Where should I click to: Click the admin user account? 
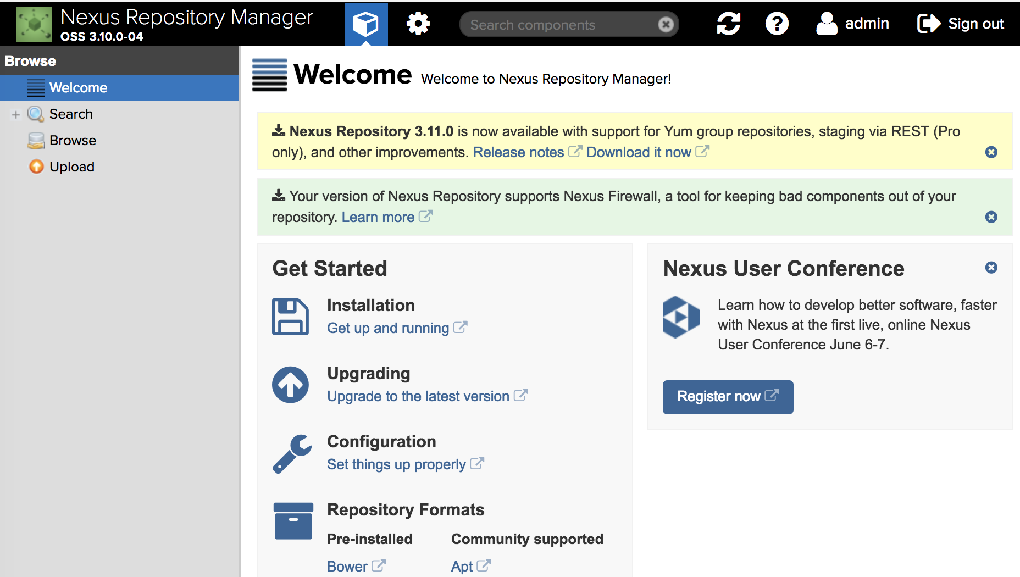click(x=852, y=24)
